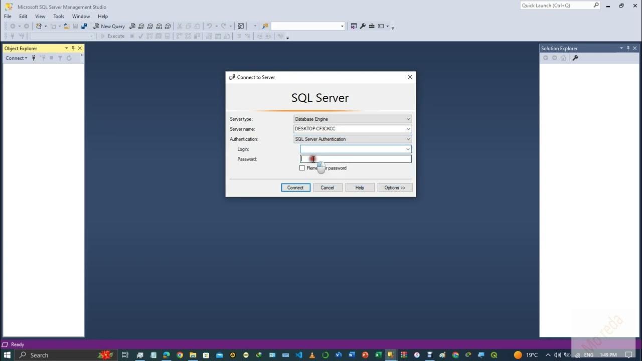Click the 1:49 PM clock
This screenshot has width=642, height=361.
click(608, 355)
